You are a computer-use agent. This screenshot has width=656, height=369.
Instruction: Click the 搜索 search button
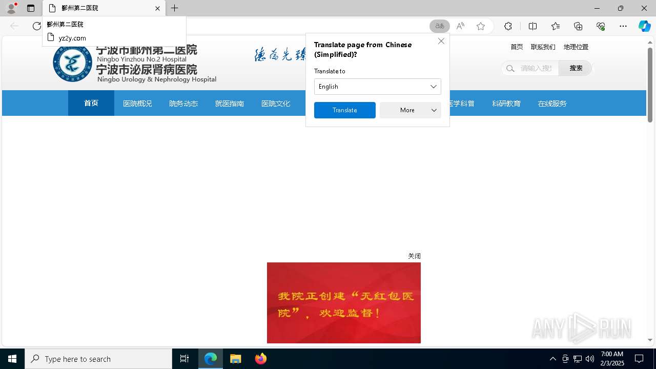click(576, 68)
